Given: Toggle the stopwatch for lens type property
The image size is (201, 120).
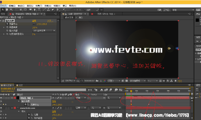Looking at the screenshot, I should tap(7, 30).
